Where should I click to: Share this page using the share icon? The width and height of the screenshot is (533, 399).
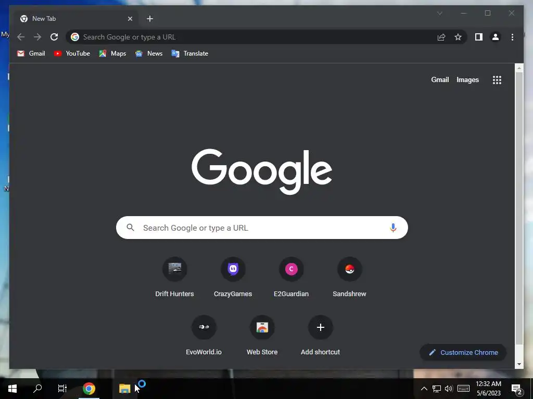coord(441,37)
